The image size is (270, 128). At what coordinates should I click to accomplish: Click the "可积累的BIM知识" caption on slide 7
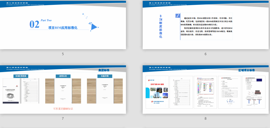[x=63, y=109]
